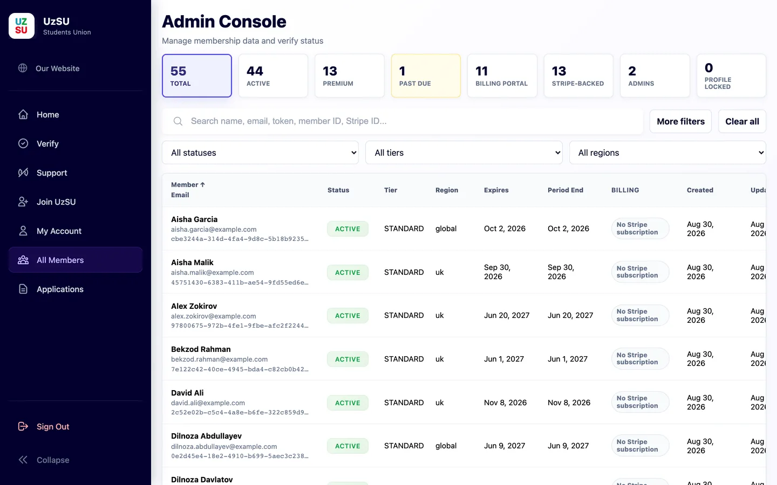Image resolution: width=777 pixels, height=485 pixels.
Task: Click the Home house icon
Action: tap(23, 114)
